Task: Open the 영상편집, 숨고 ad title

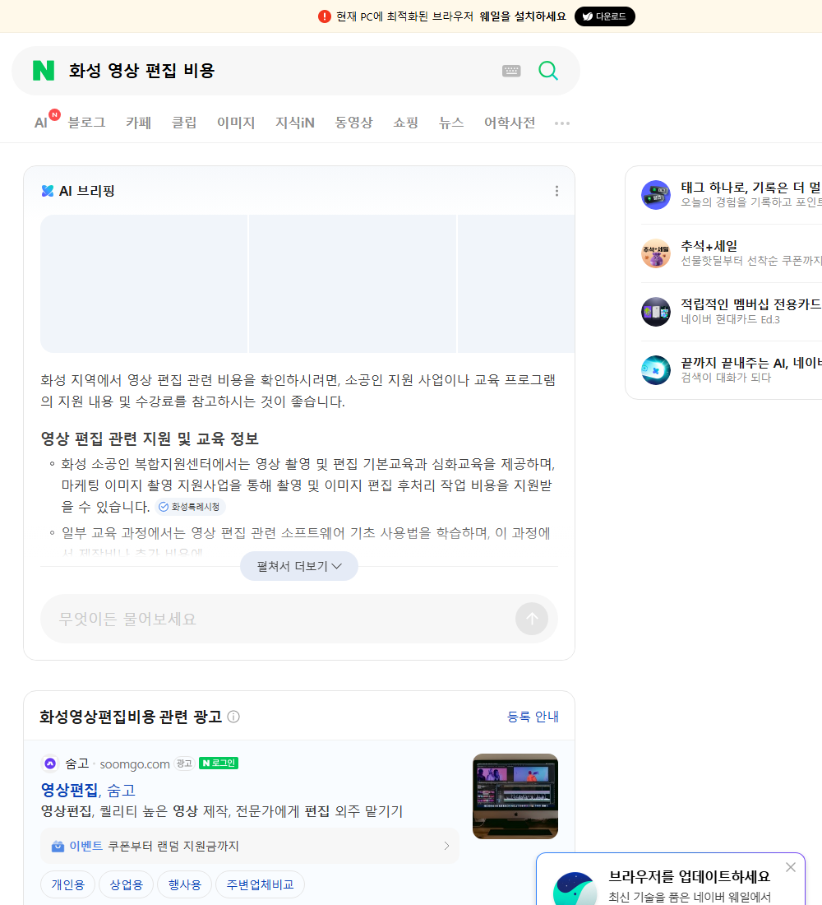Action: click(x=88, y=790)
